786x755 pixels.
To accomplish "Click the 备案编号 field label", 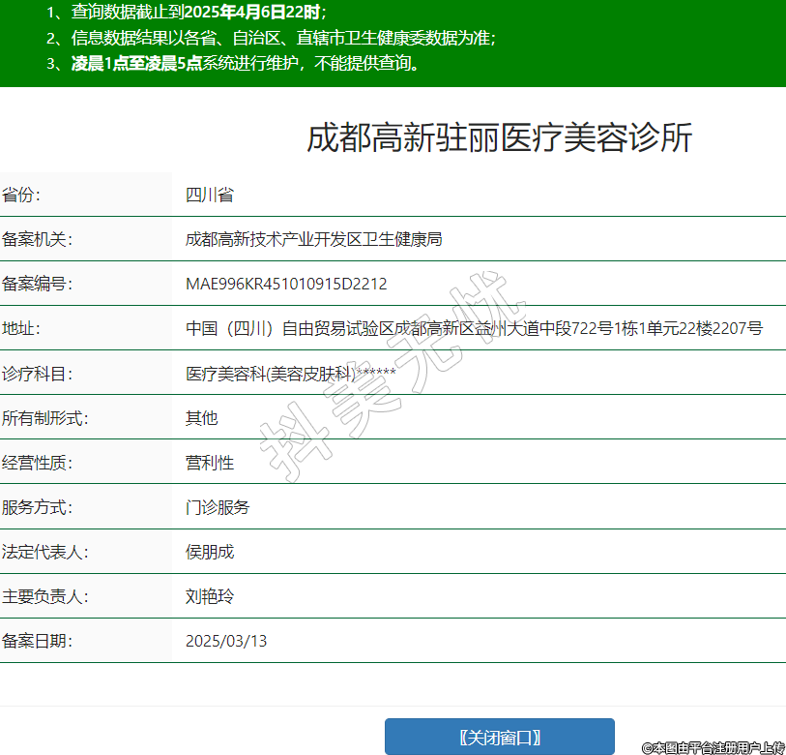I will point(38,285).
